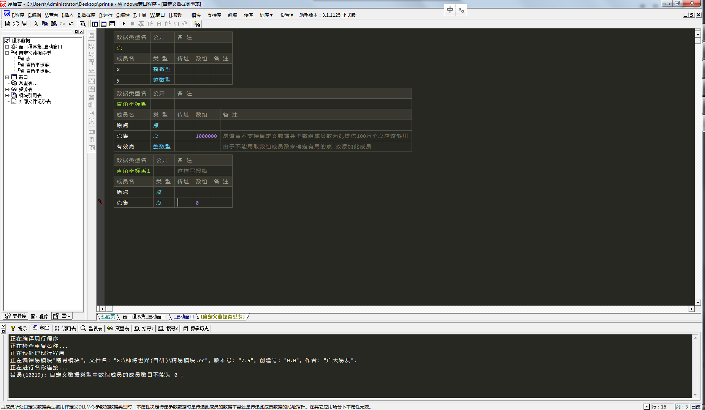Toggle the left work panel layout icon
The image size is (705, 410).
pos(95,24)
